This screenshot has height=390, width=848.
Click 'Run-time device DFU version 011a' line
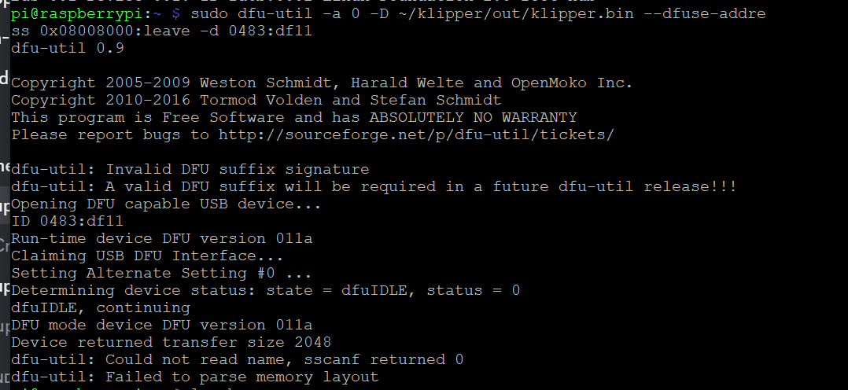tap(162, 238)
